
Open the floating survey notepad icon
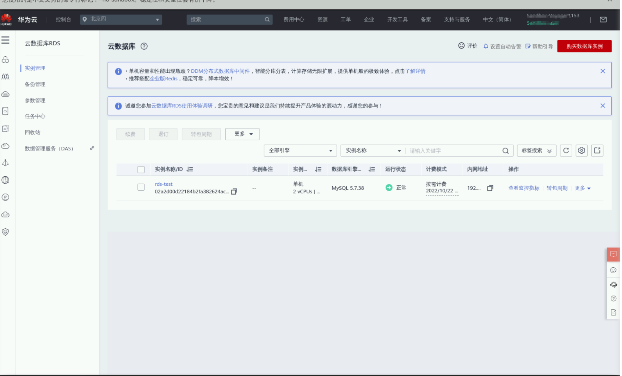click(x=613, y=312)
